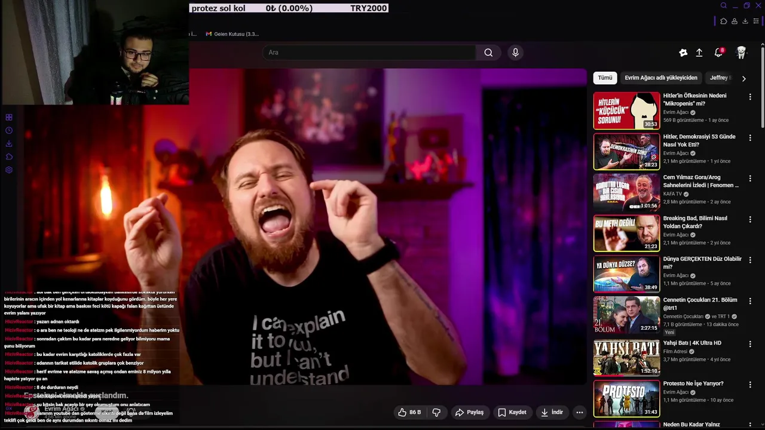Open title 'Hitler'in Öfkesinin Nedeni Mikropenis mi?'
This screenshot has height=430, width=765.
[694, 100]
